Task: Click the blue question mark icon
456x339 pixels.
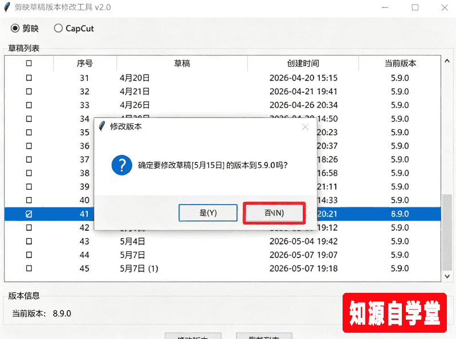Action: (x=122, y=165)
